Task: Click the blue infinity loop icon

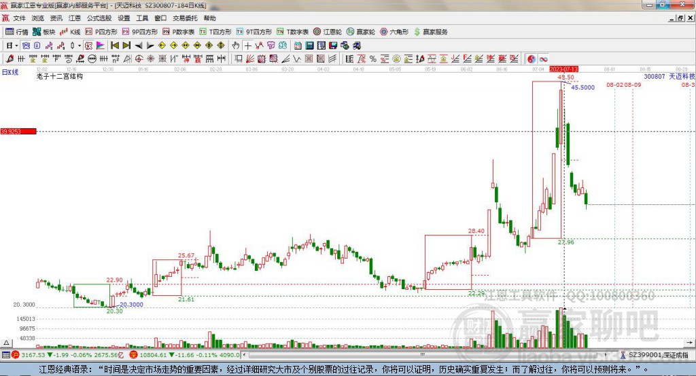Action: (543, 59)
